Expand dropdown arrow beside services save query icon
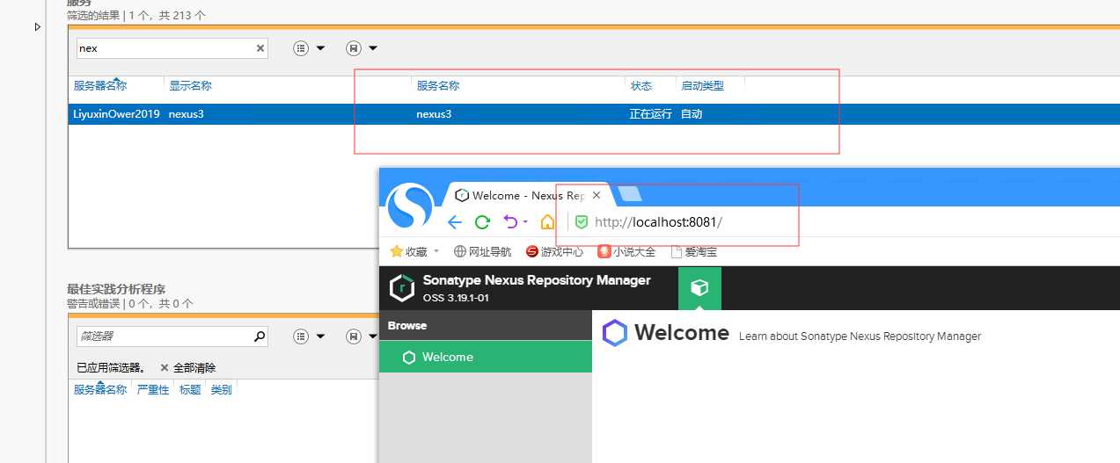 coord(373,48)
